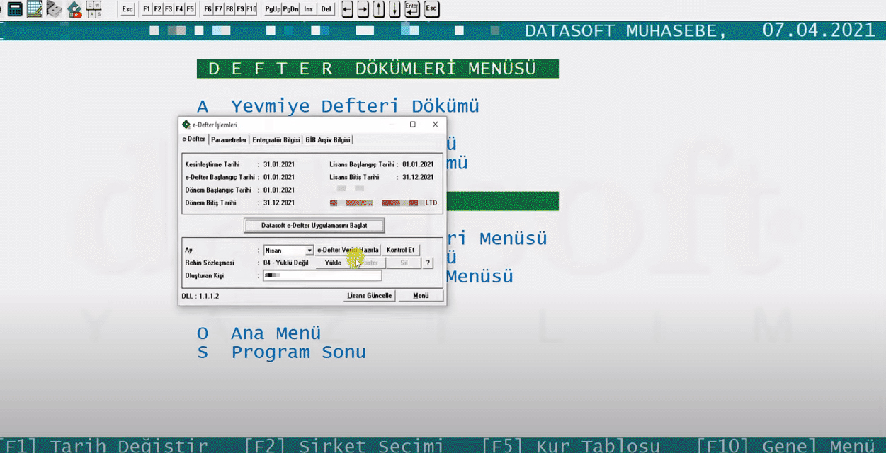Click the Enter key icon in the toolbar
The height and width of the screenshot is (453, 886).
[x=411, y=9]
